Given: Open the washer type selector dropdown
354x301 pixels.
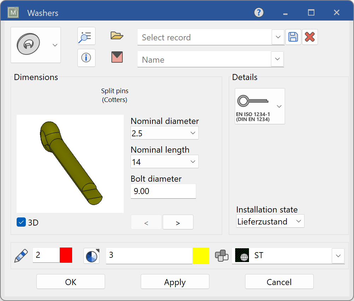Looking at the screenshot, I should click(x=55, y=45).
